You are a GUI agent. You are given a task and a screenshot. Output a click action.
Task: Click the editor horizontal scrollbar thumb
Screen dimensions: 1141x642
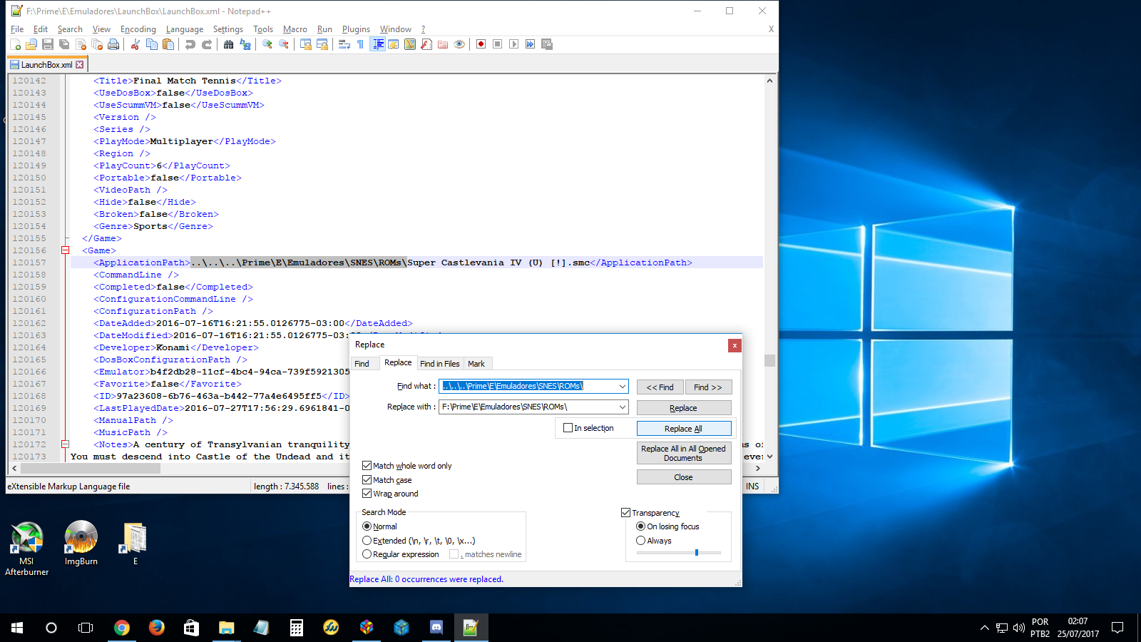91,469
